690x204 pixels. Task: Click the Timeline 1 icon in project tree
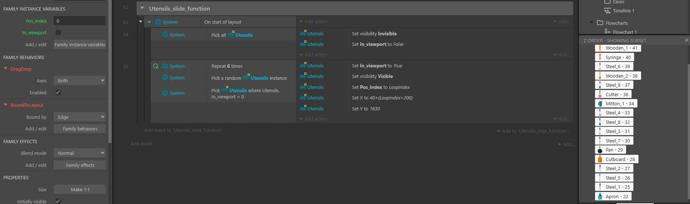click(607, 11)
